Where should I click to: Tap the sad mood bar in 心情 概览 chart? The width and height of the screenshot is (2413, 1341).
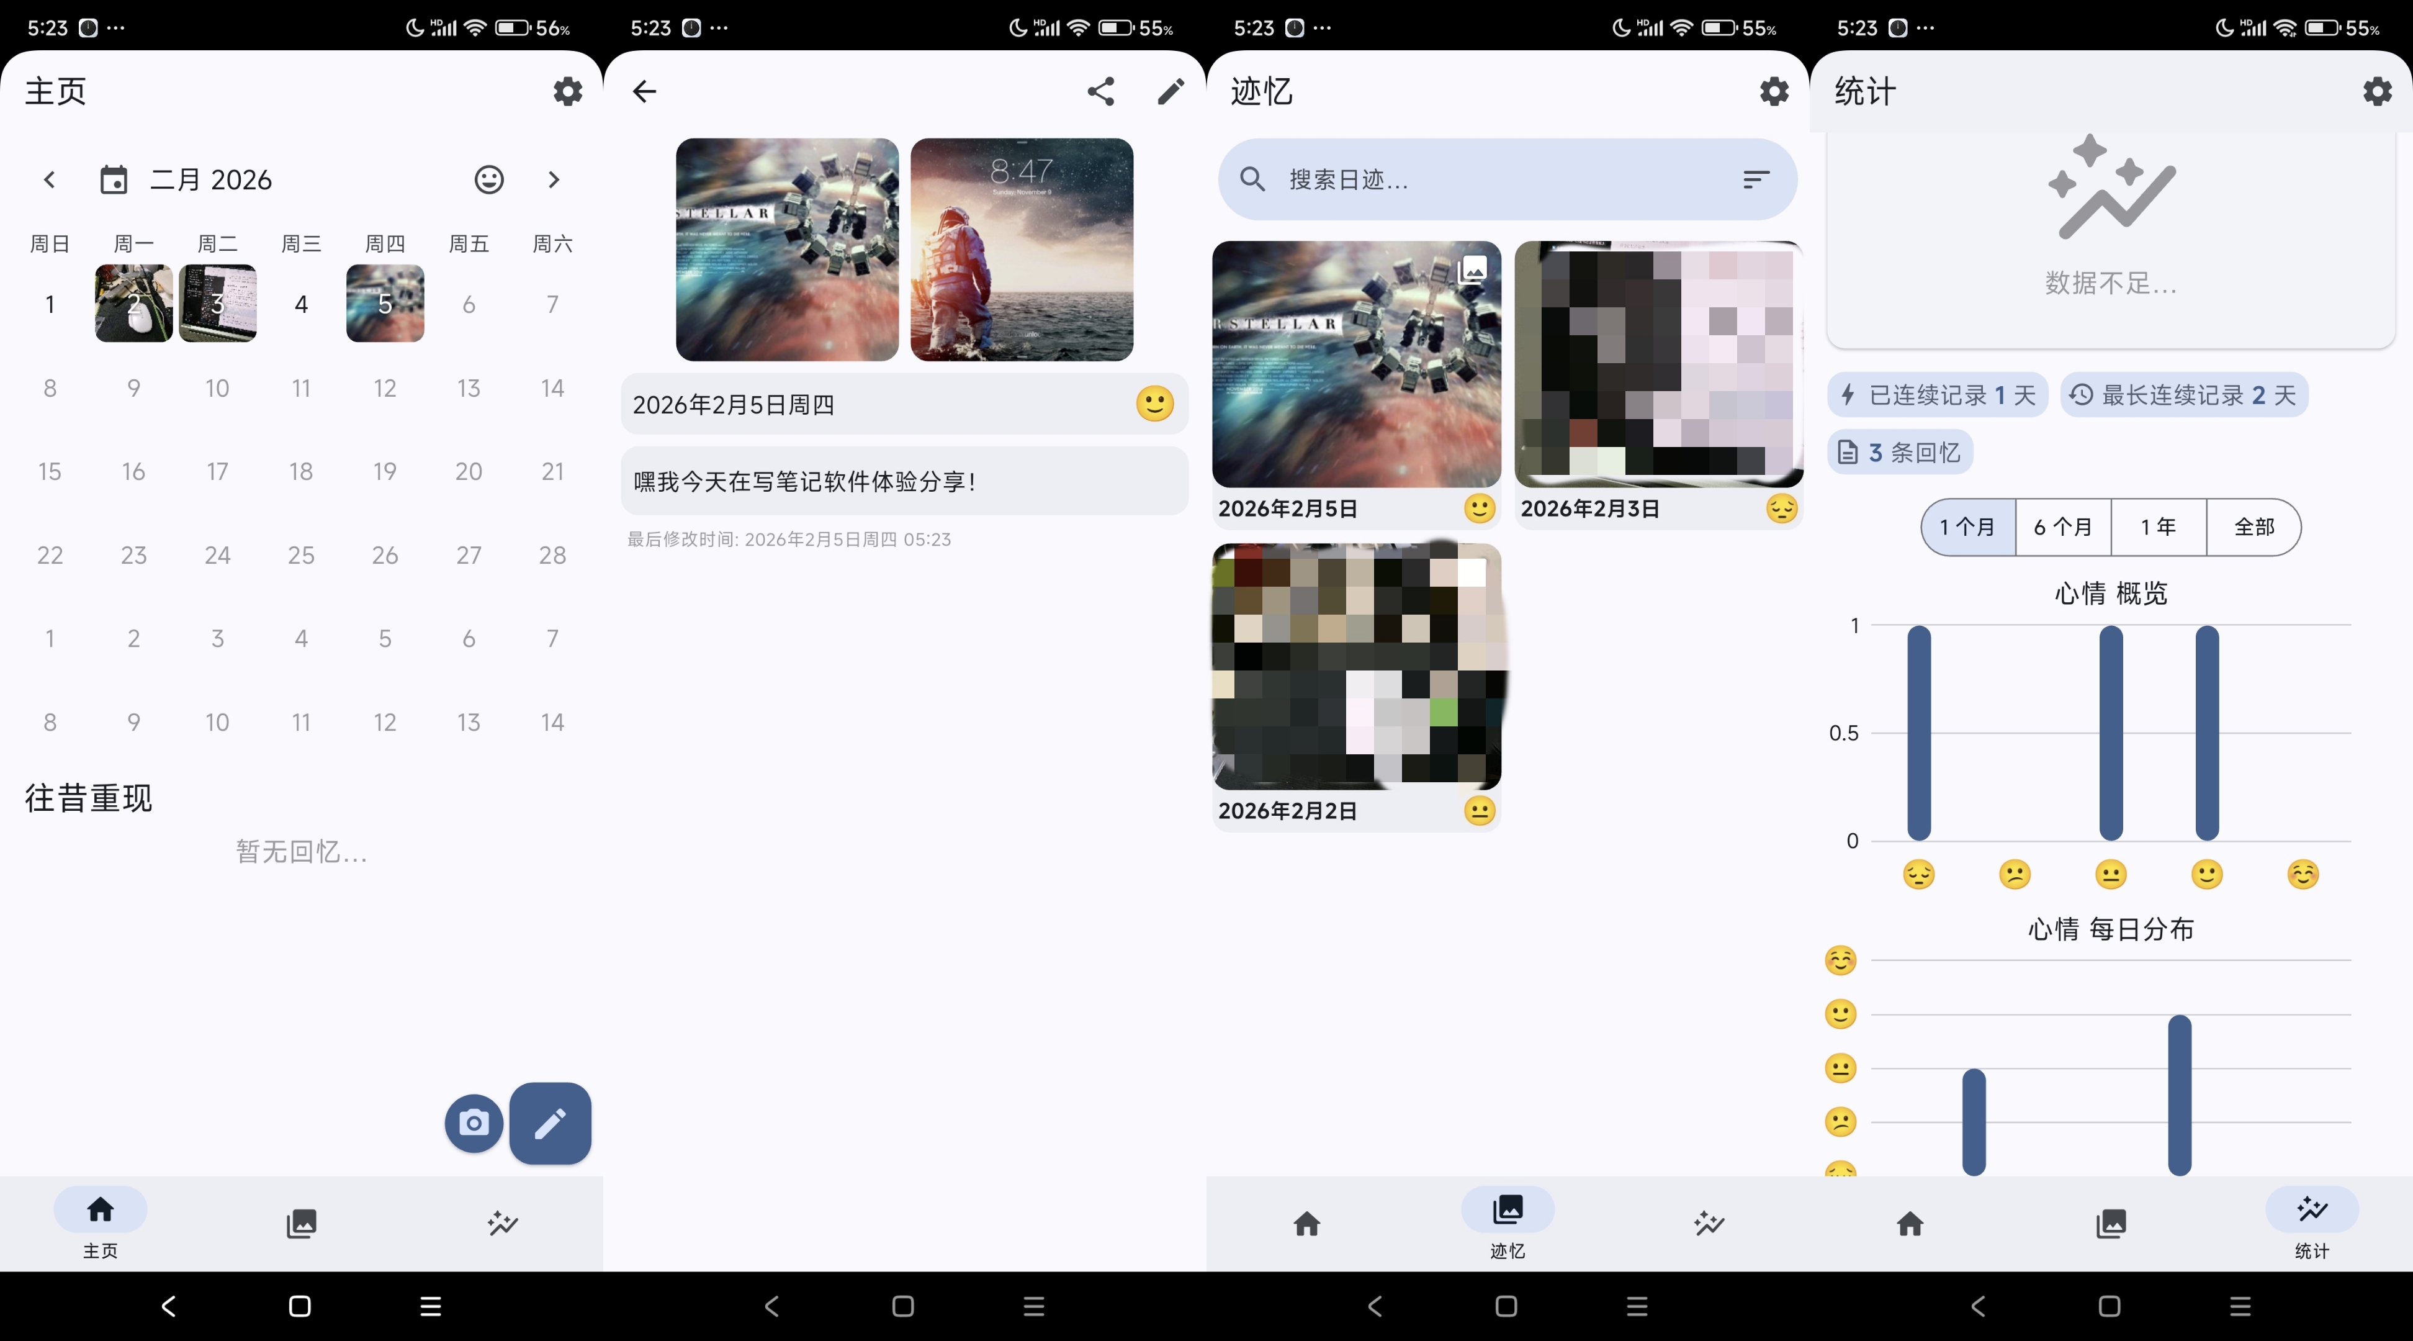pyautogui.click(x=1918, y=732)
